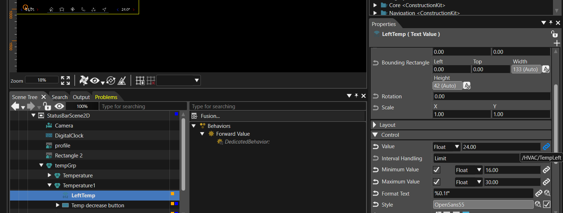The image size is (563, 213).
Task: Collapse the tempGrp node
Action: click(41, 165)
